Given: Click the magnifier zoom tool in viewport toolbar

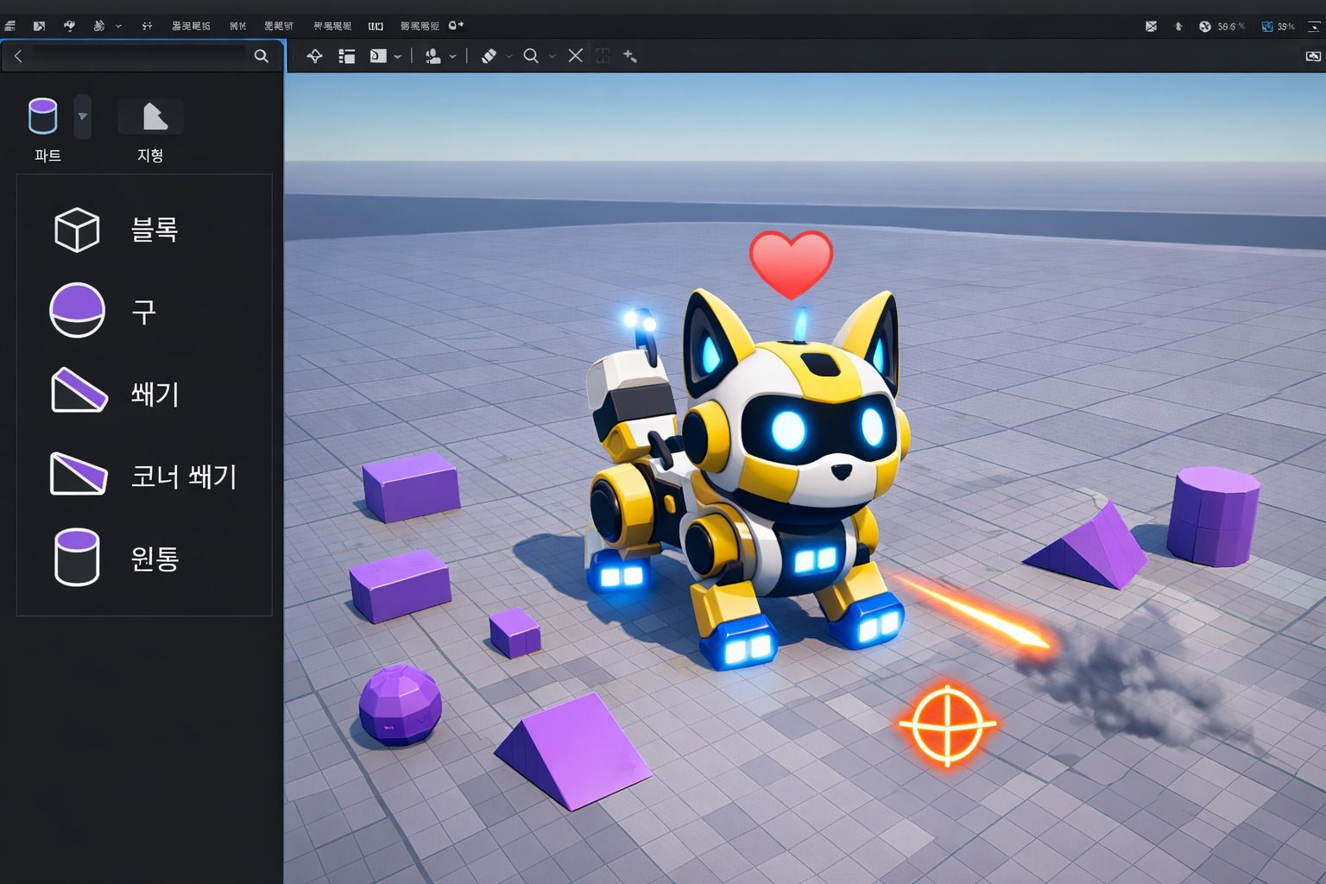Looking at the screenshot, I should tap(531, 56).
